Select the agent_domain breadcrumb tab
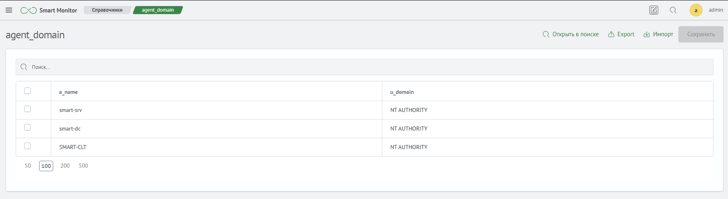728x199 pixels. coord(158,10)
